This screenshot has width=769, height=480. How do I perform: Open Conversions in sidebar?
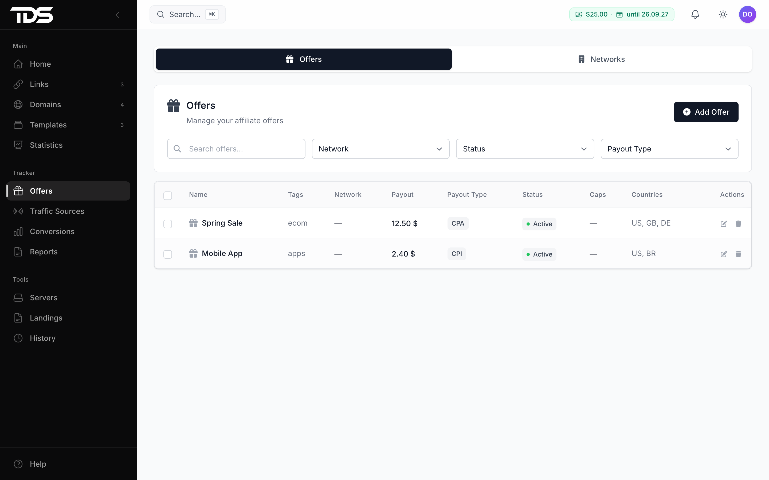tap(68, 231)
